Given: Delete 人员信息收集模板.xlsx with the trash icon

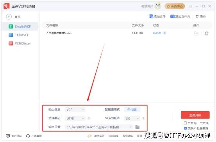Looking at the screenshot, I should click(207, 33).
